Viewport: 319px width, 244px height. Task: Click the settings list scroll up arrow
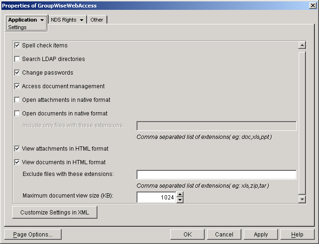[x=302, y=45]
